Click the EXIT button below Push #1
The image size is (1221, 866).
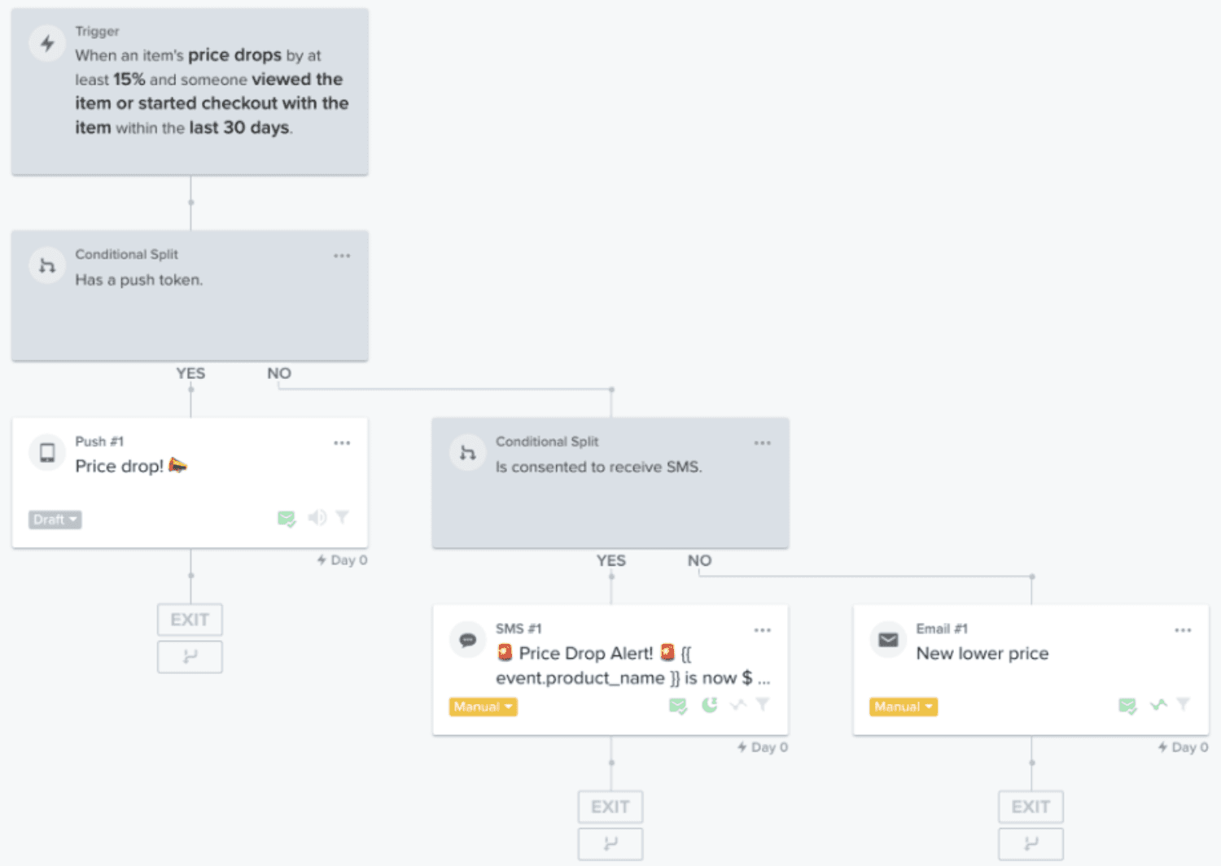tap(190, 620)
